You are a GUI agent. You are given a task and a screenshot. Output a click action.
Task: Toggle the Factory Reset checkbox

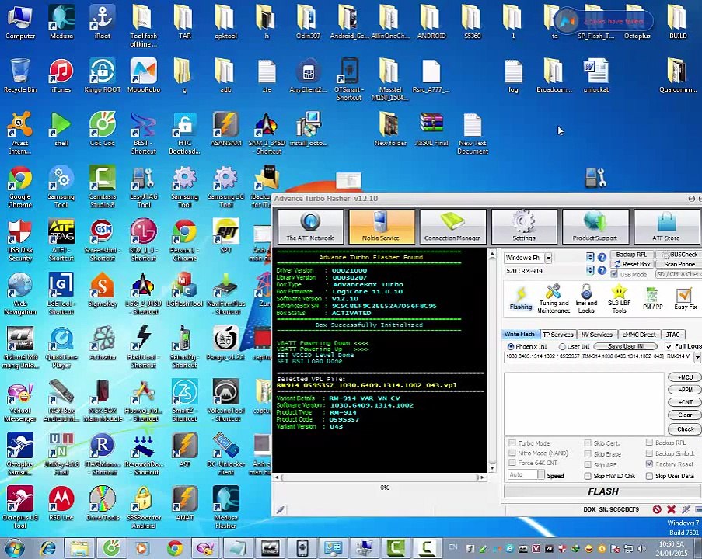click(649, 464)
